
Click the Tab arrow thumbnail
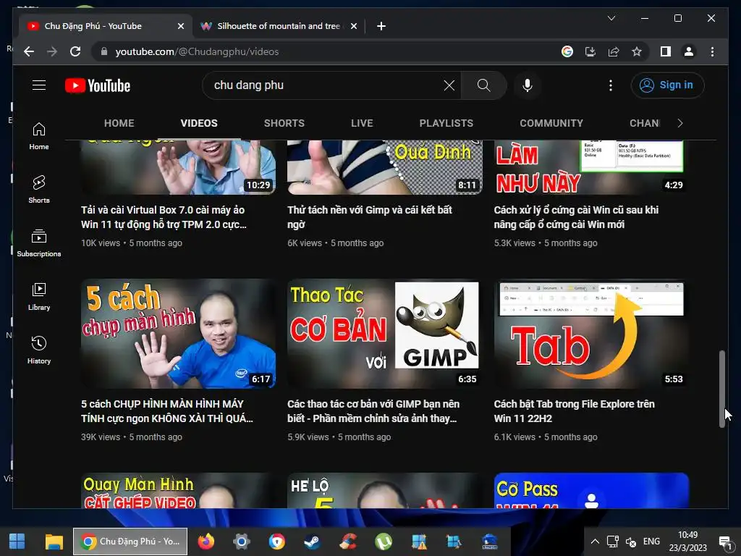pyautogui.click(x=591, y=334)
